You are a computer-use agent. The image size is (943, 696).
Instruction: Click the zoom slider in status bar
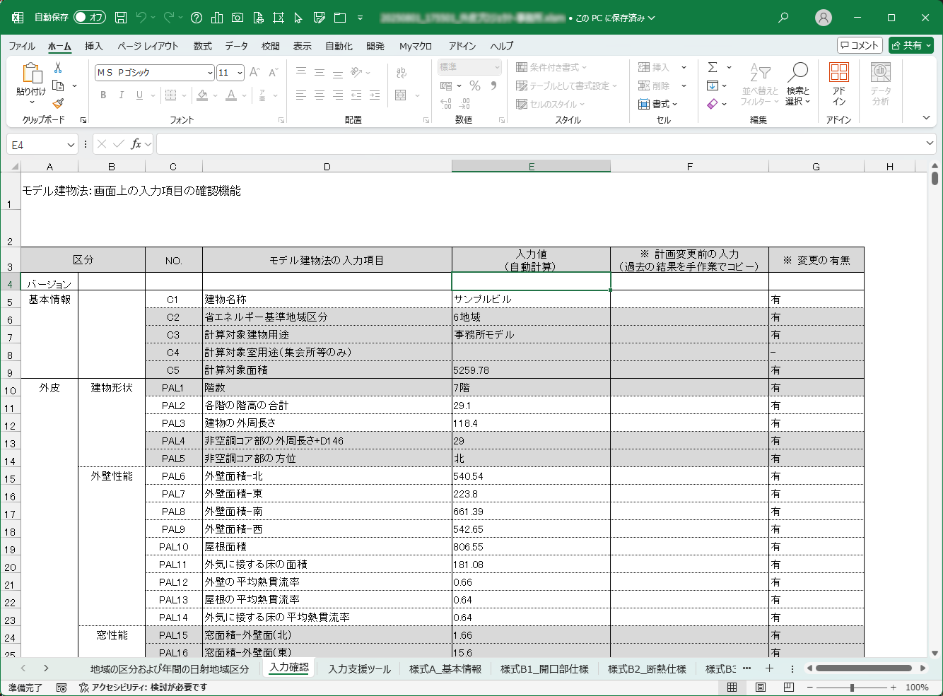(852, 687)
